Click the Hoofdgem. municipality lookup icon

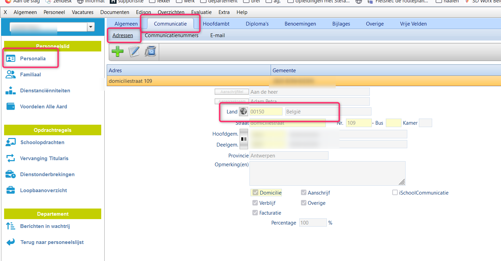244,139
